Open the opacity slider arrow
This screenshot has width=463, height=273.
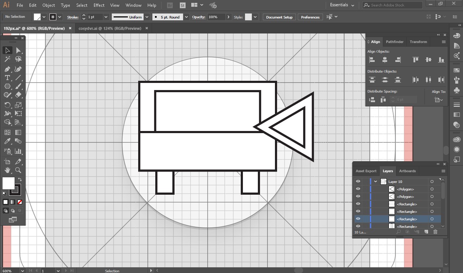tap(228, 17)
